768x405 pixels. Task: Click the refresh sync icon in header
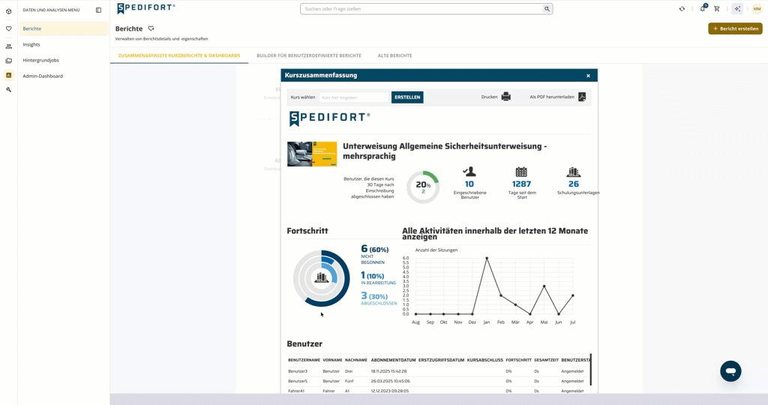click(682, 9)
